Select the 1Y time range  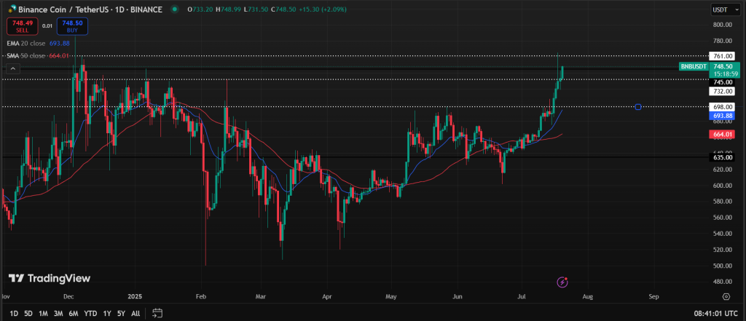tap(107, 314)
